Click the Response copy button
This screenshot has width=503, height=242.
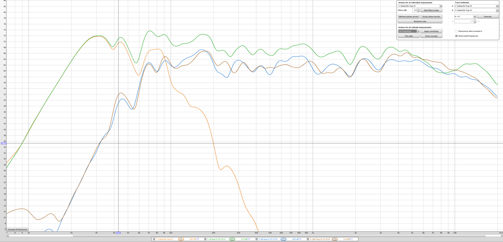click(420, 21)
